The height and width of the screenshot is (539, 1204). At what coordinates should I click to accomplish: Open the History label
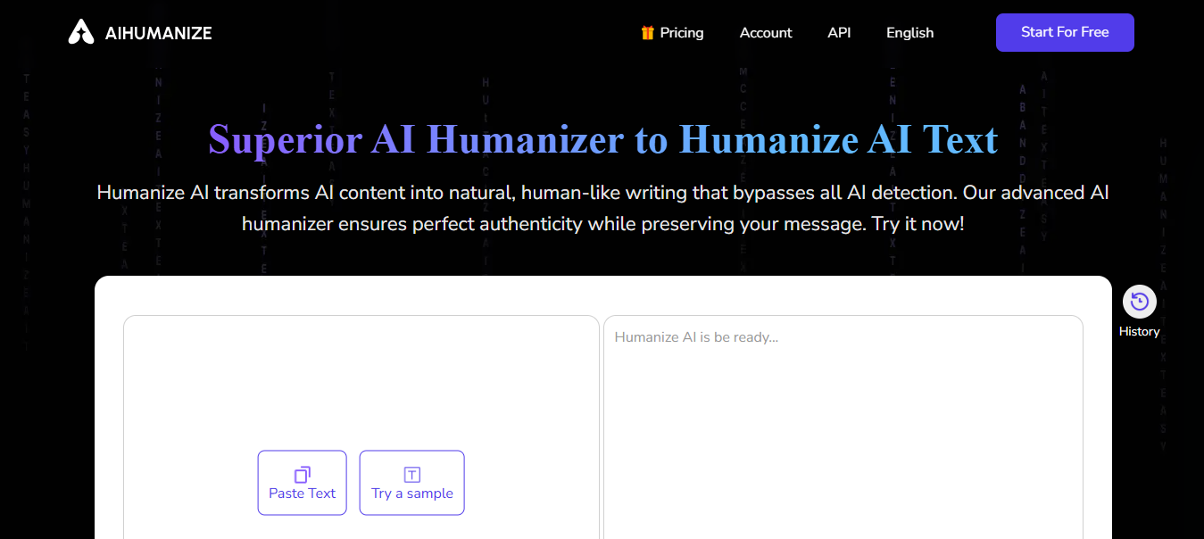[x=1139, y=331]
